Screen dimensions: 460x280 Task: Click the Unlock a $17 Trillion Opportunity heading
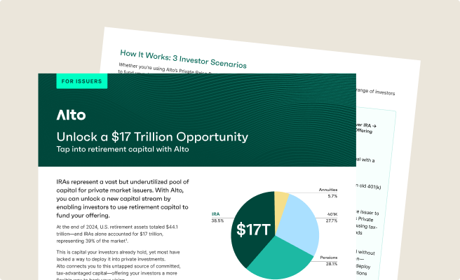point(152,136)
